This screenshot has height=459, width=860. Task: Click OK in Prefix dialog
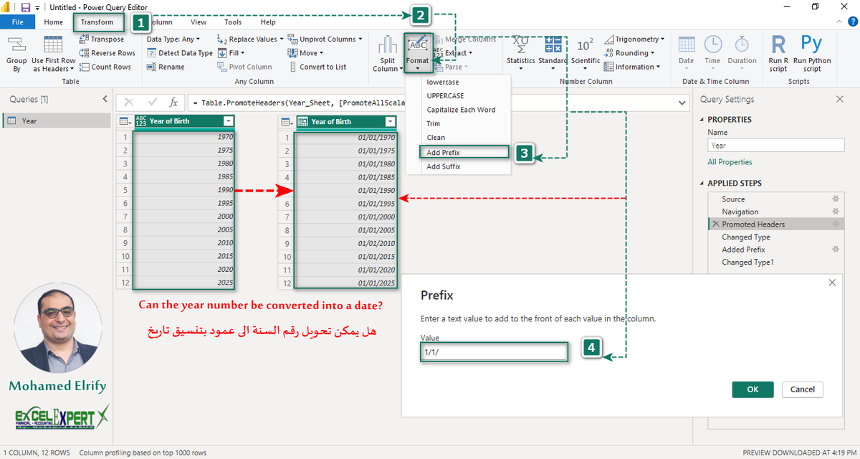(752, 389)
